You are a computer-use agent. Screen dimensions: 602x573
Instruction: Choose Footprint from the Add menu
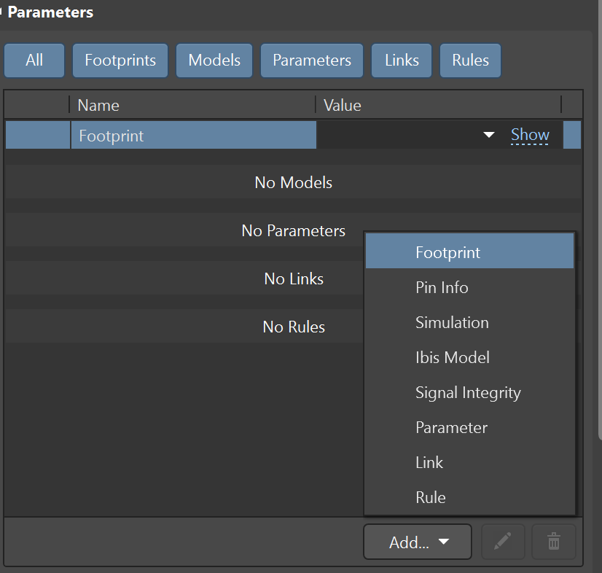pyautogui.click(x=447, y=253)
